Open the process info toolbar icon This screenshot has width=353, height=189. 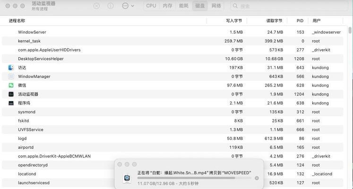[111, 6]
